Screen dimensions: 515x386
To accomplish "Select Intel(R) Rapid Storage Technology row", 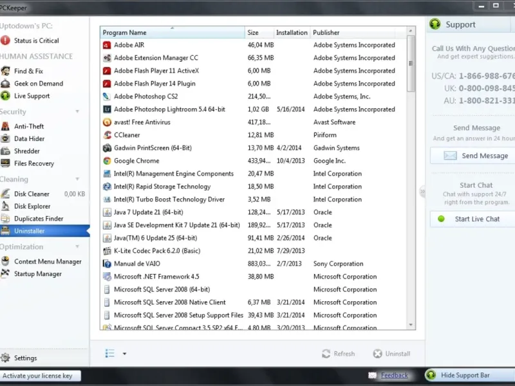I will click(253, 187).
